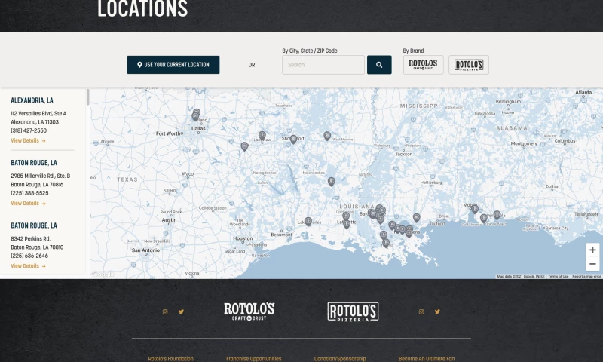This screenshot has width=603, height=362.
Task: Open the Google logo on the map
Action: pos(103,274)
